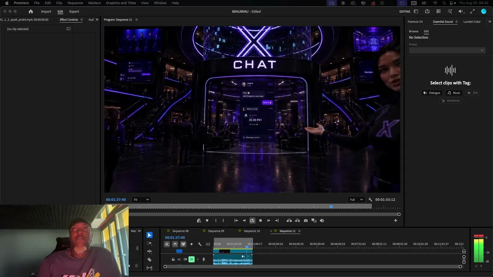This screenshot has height=277, width=493.
Task: Select the Ripple Edit tool
Action: click(x=149, y=251)
